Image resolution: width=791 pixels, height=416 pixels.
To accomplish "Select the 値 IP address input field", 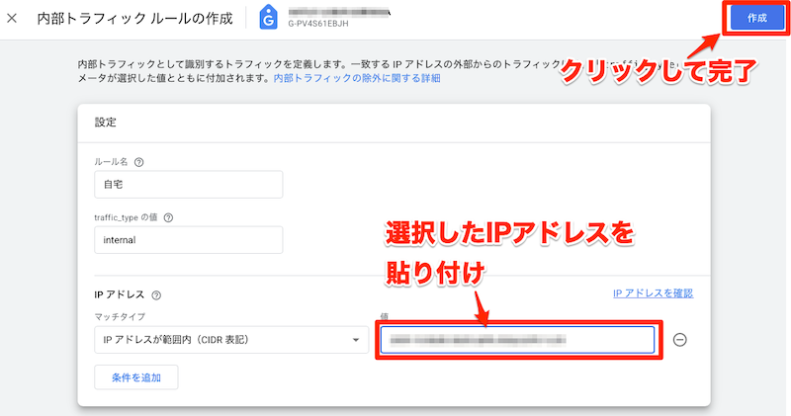I will click(516, 340).
